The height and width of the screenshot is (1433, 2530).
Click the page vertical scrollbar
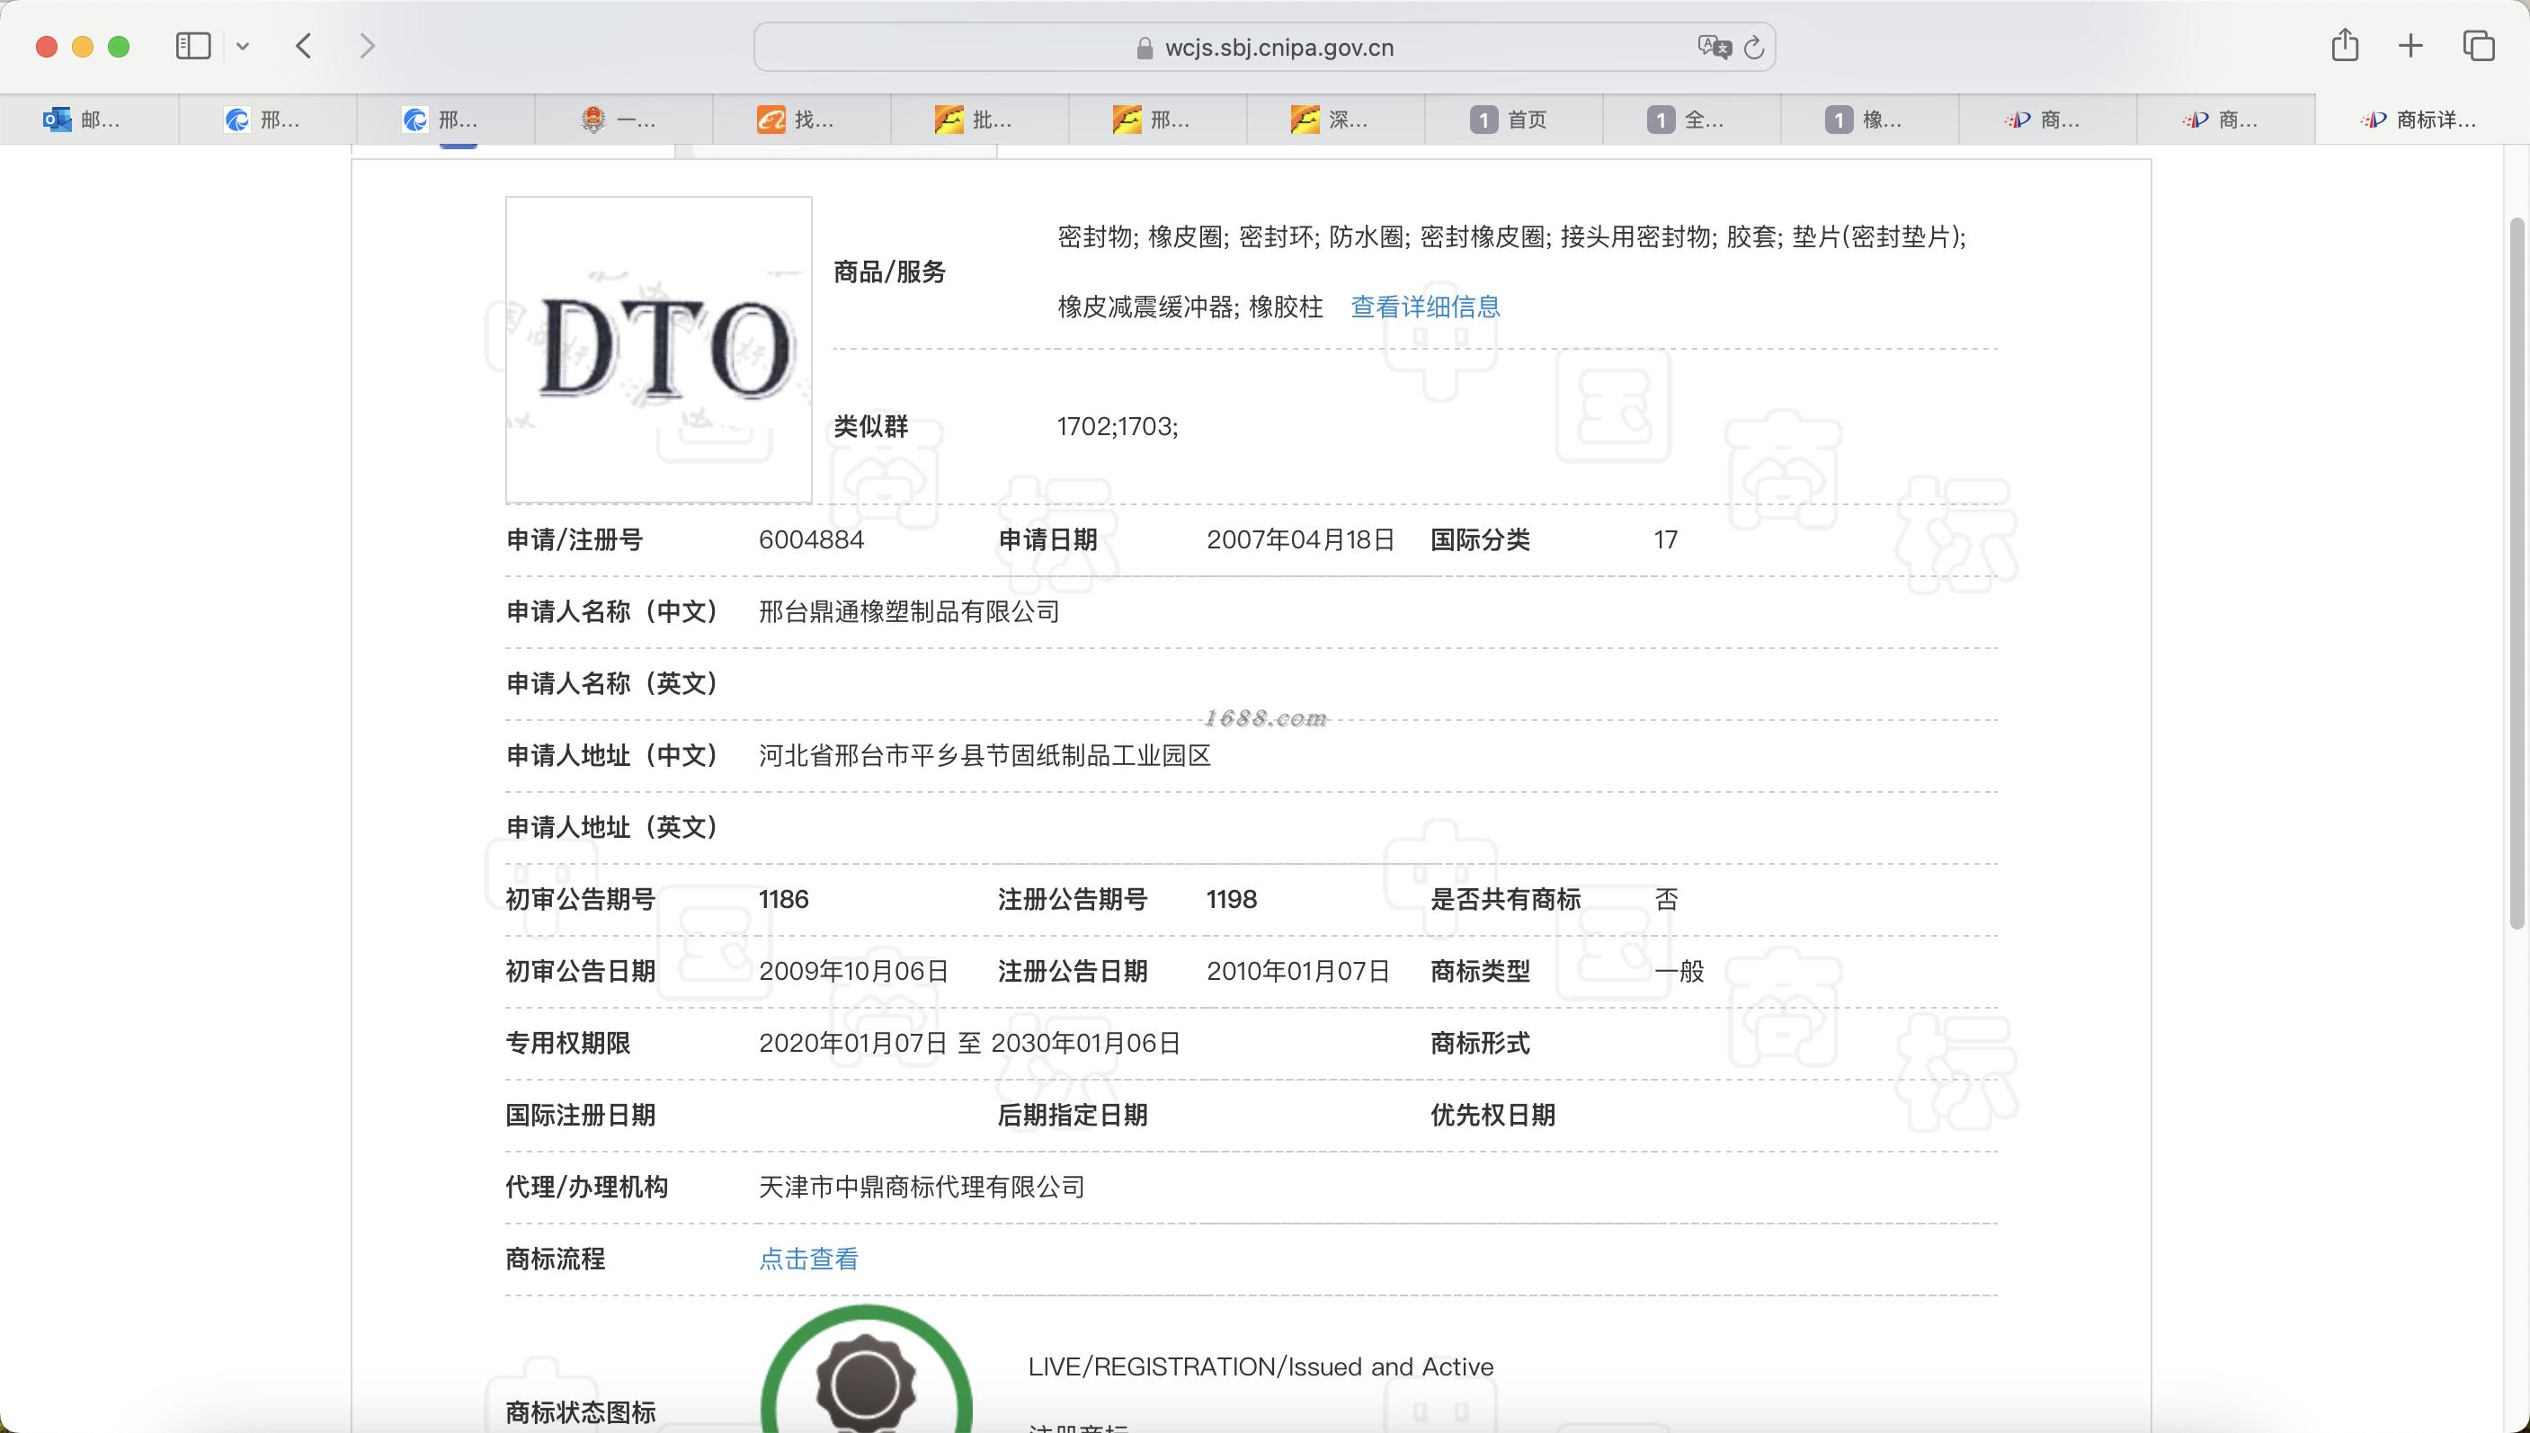[2517, 571]
